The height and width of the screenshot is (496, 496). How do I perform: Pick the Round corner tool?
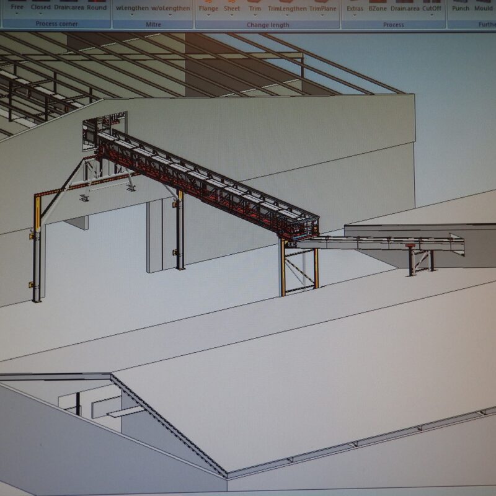pos(97,7)
